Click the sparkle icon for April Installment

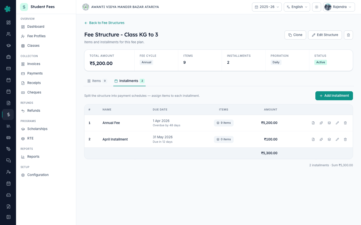(x=321, y=139)
